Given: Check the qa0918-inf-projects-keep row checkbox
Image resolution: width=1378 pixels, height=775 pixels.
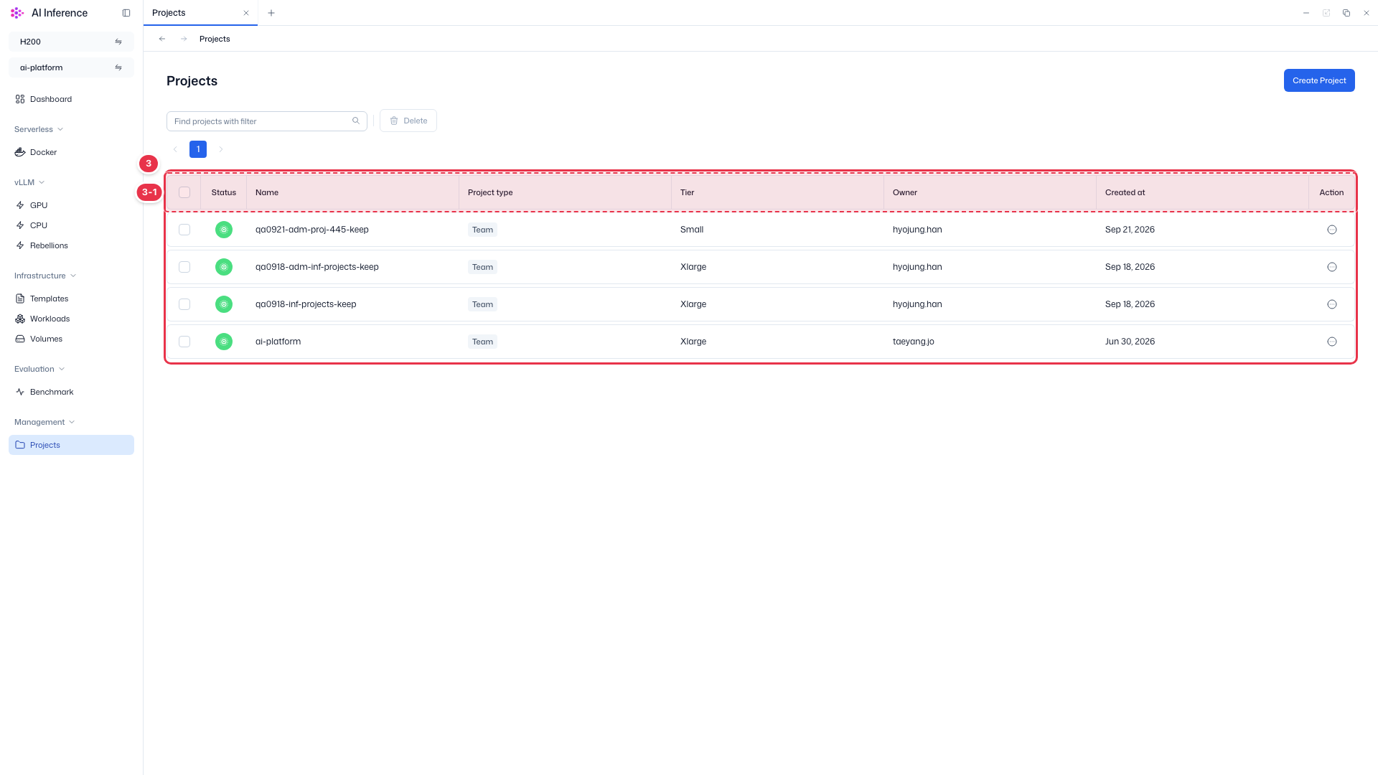Looking at the screenshot, I should pos(184,304).
